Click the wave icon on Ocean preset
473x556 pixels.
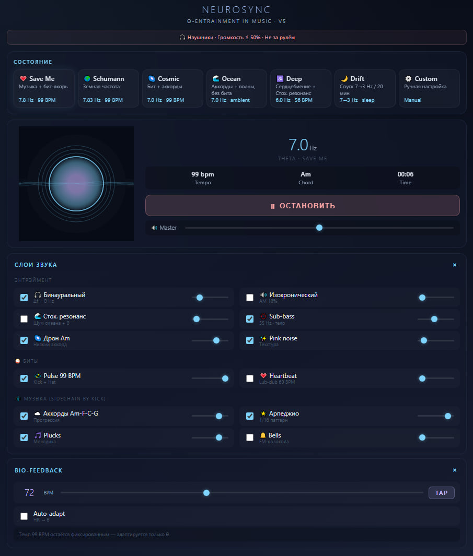point(215,79)
